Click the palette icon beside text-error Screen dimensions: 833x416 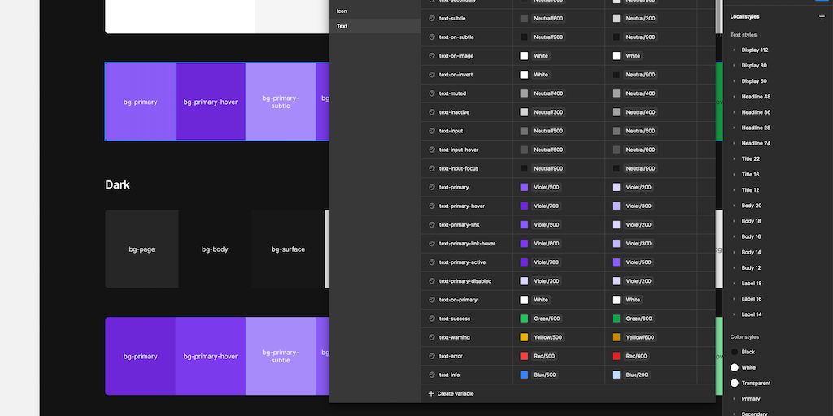432,356
